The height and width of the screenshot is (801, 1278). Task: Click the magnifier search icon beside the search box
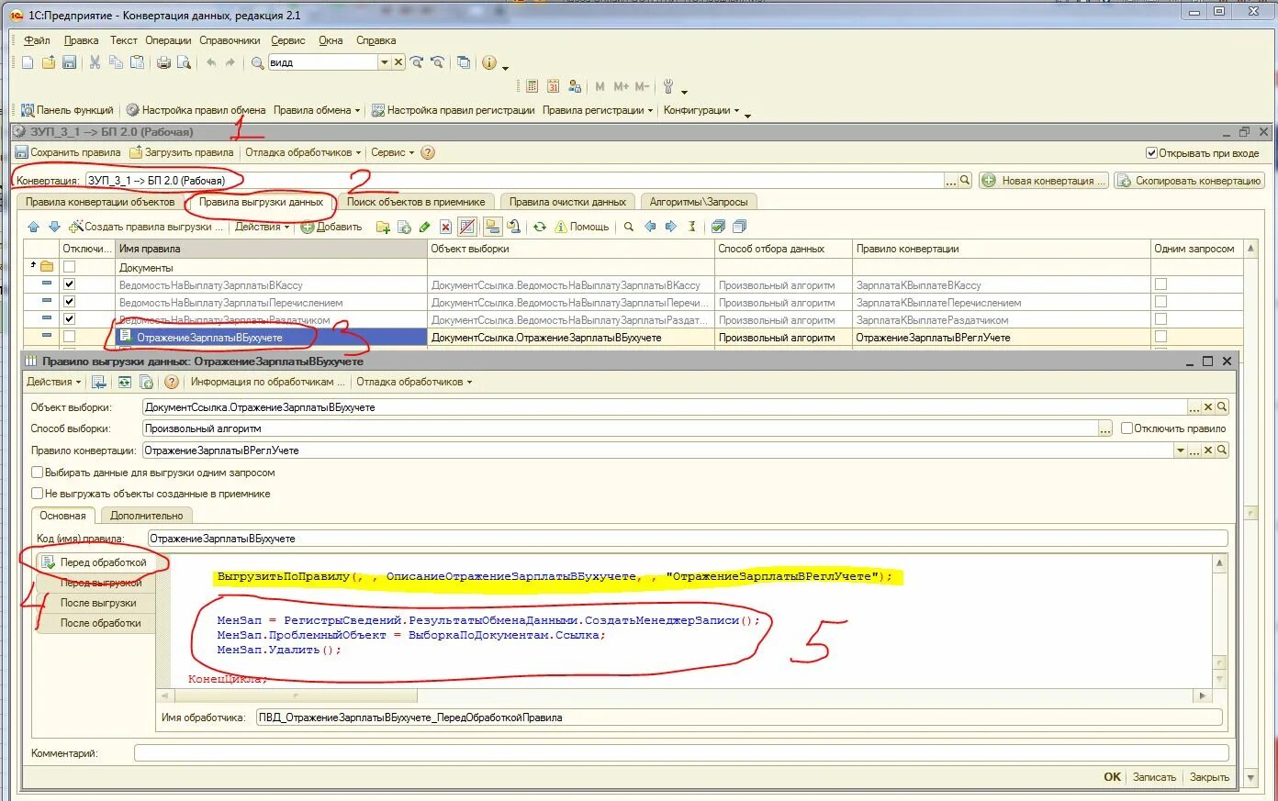pyautogui.click(x=258, y=62)
